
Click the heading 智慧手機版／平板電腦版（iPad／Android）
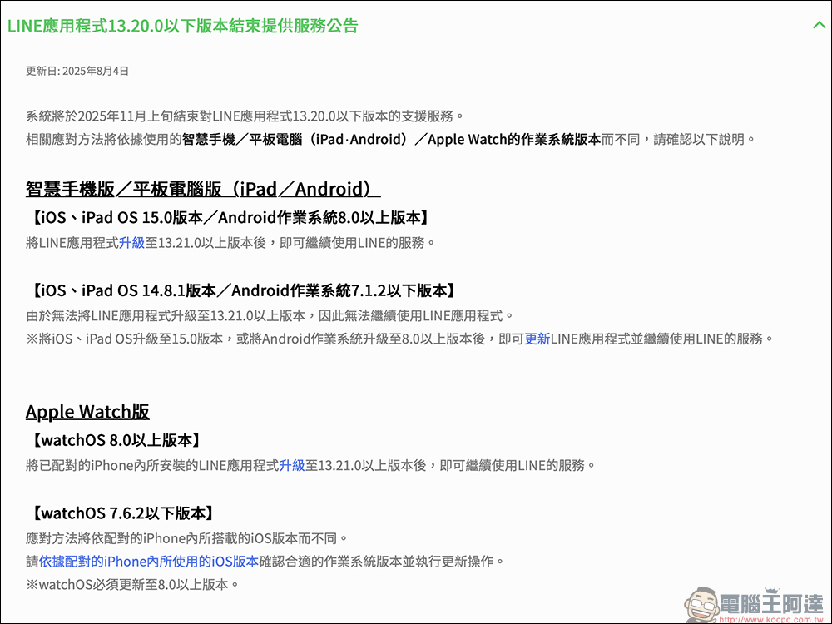pos(203,189)
